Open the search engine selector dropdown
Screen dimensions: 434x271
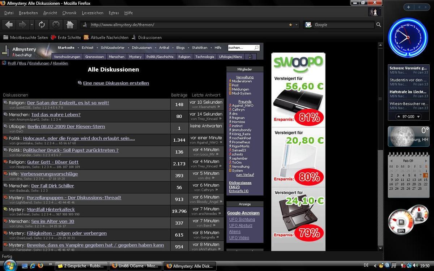tap(309, 25)
